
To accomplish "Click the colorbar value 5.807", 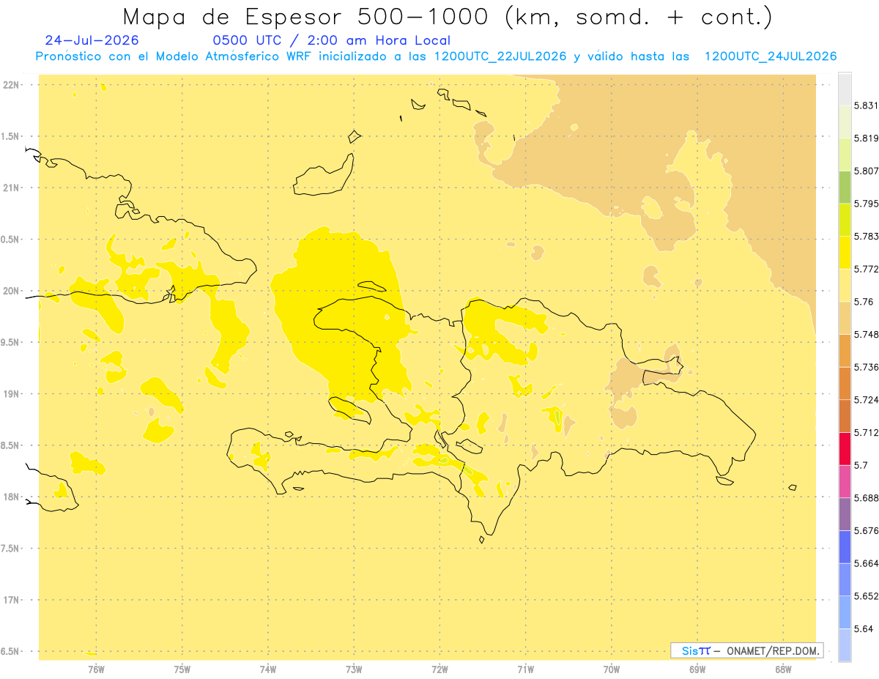I will point(867,171).
